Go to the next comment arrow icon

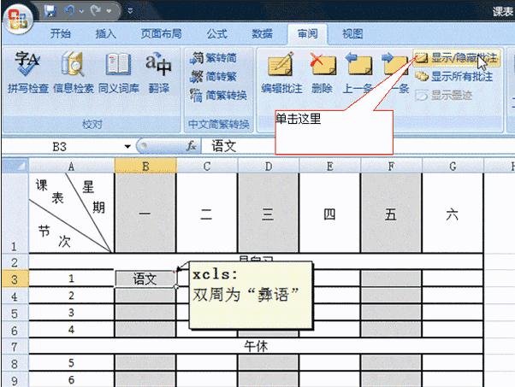[x=394, y=64]
